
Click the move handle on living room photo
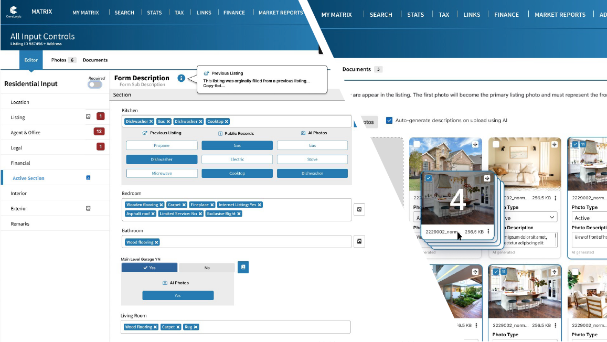(x=553, y=144)
